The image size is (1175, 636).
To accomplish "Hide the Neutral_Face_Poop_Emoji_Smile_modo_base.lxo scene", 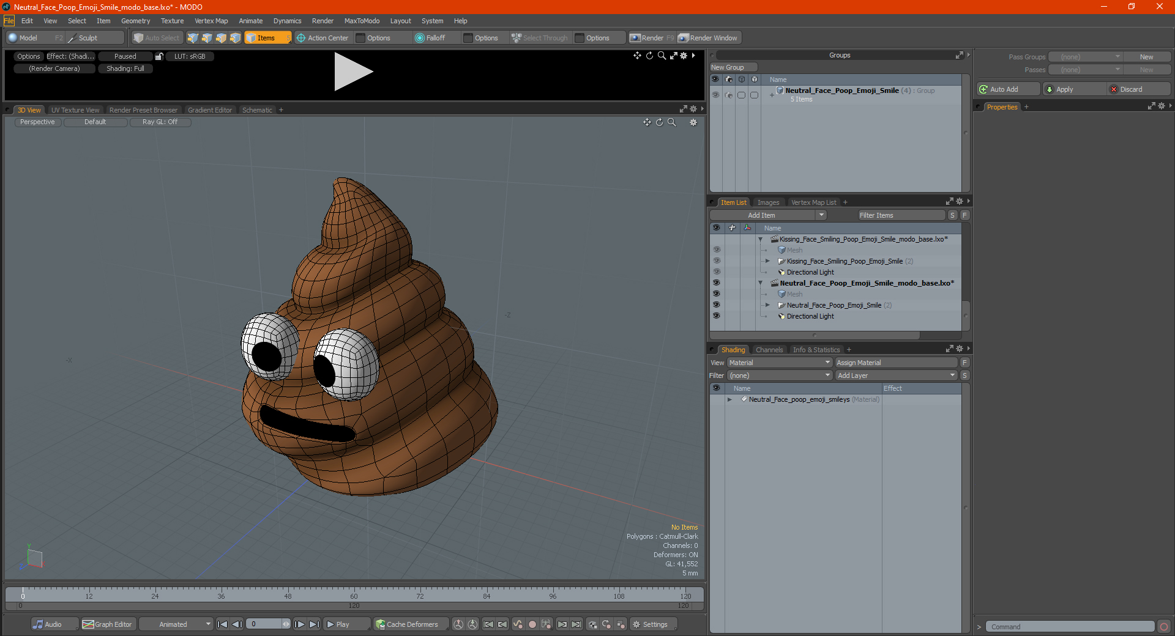I will coord(716,283).
